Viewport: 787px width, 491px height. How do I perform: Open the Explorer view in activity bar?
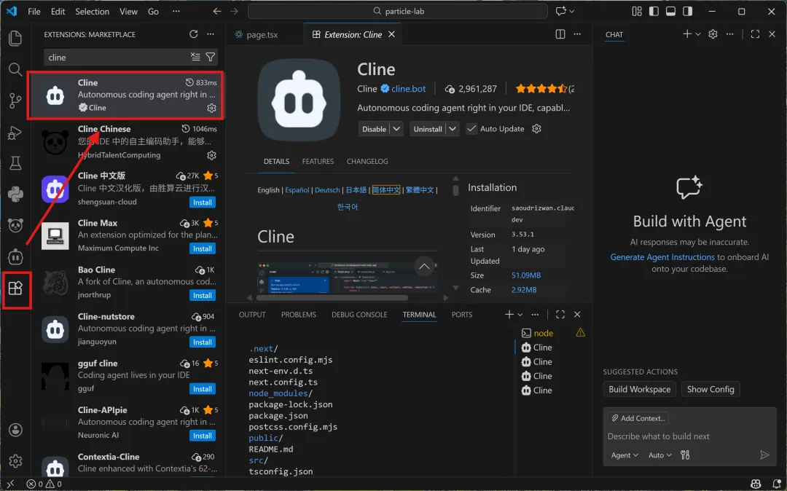tap(15, 38)
